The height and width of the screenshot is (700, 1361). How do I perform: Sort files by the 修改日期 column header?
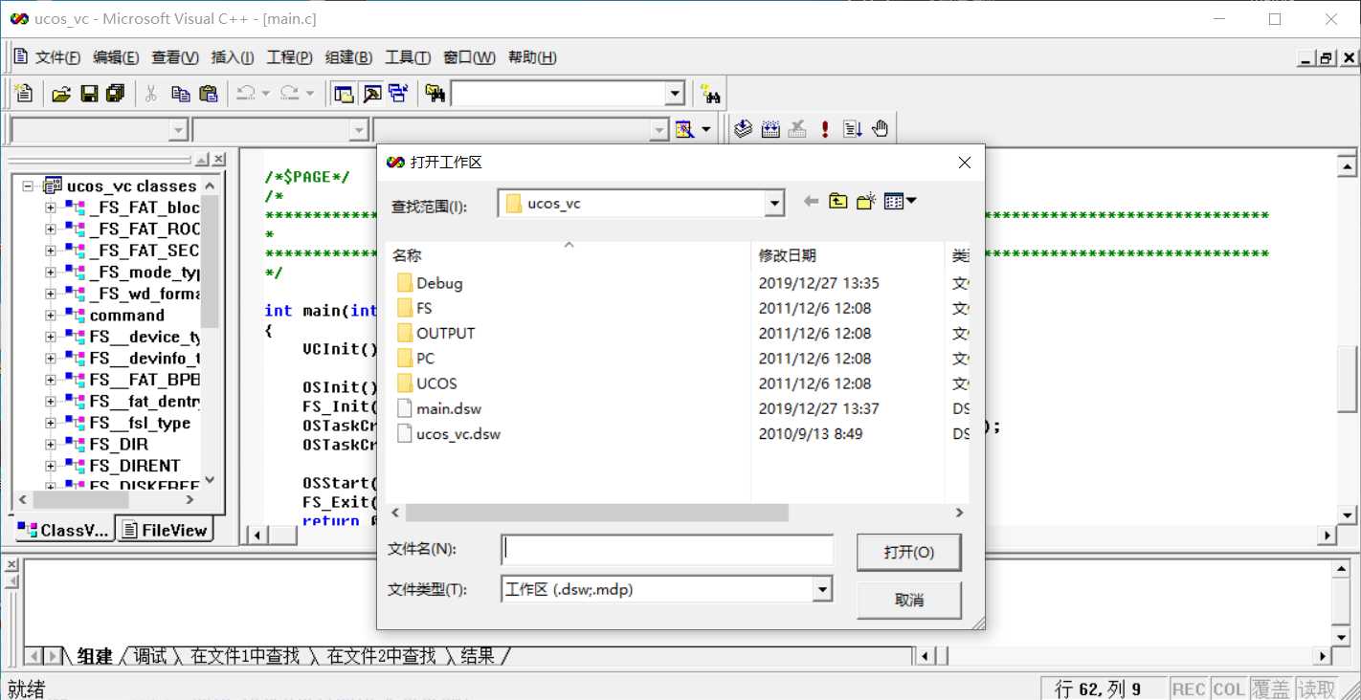point(848,255)
